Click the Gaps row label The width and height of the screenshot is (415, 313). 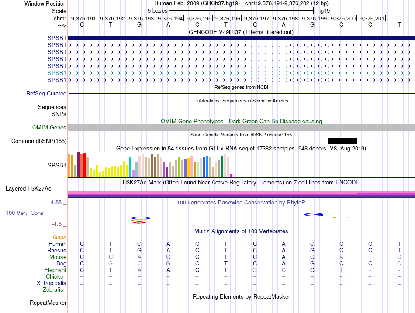(59, 238)
